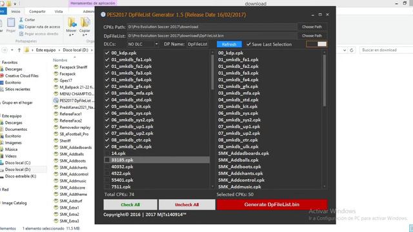Select the Gpes17 file in Explorer
The image size is (413, 232).
click(66, 81)
